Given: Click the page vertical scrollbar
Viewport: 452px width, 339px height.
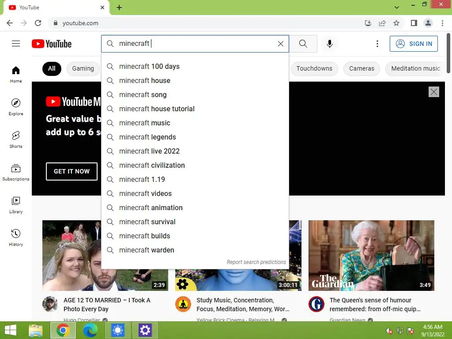Looking at the screenshot, I should (x=448, y=53).
